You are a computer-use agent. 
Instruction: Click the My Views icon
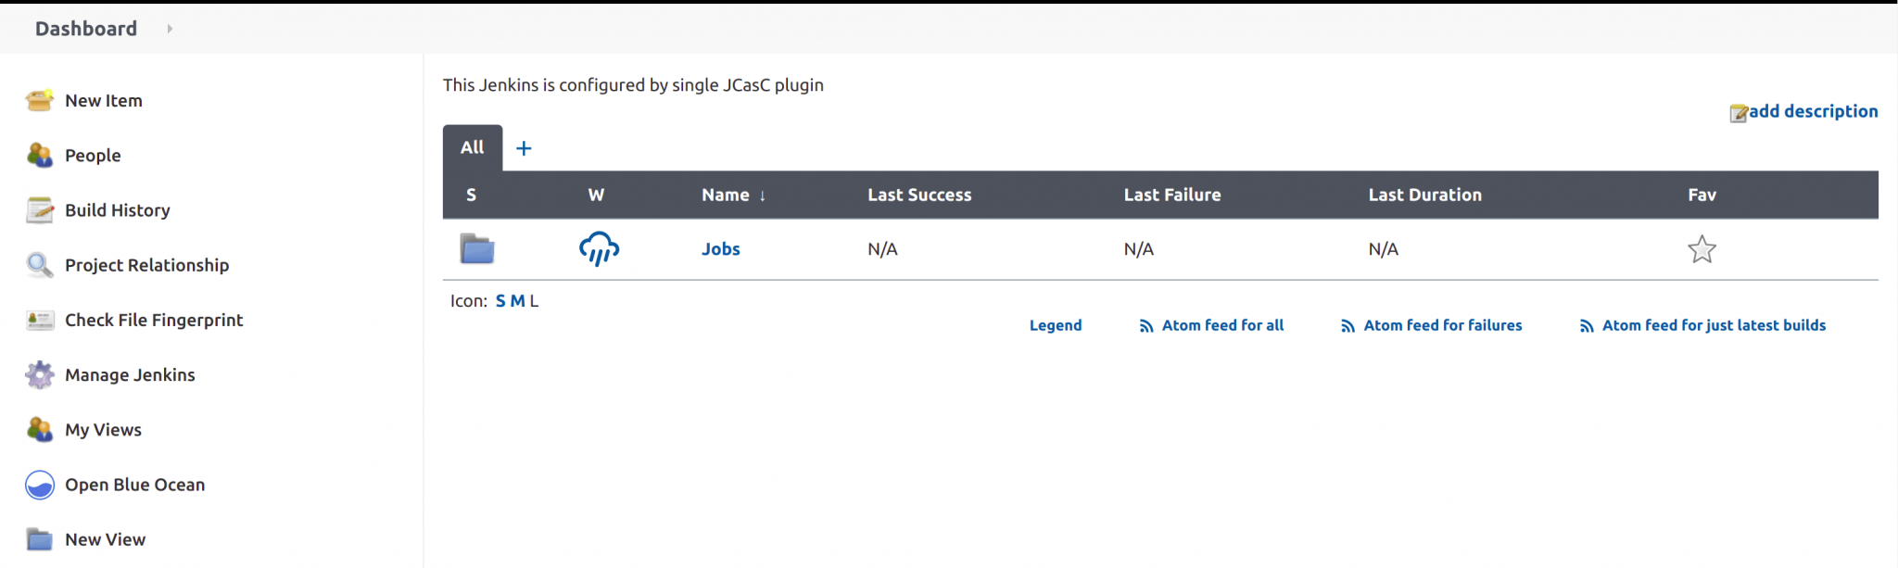tap(38, 429)
